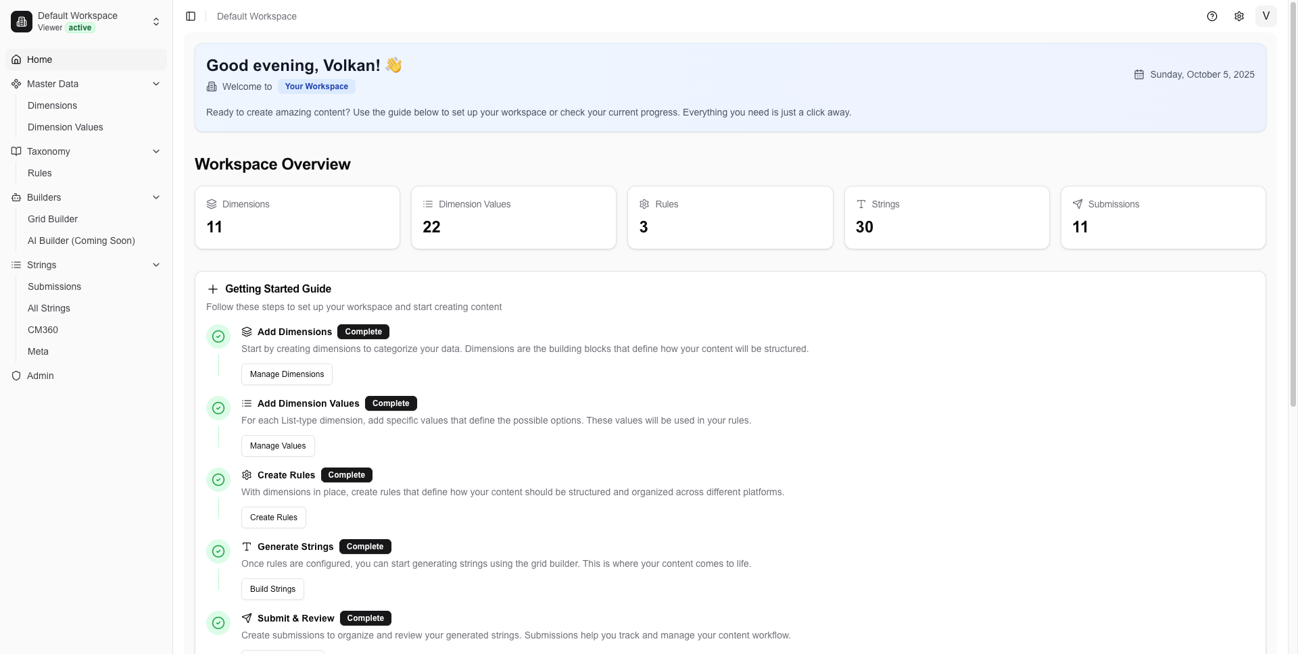1298x654 pixels.
Task: Select the CM360 sidebar link
Action: coord(42,330)
